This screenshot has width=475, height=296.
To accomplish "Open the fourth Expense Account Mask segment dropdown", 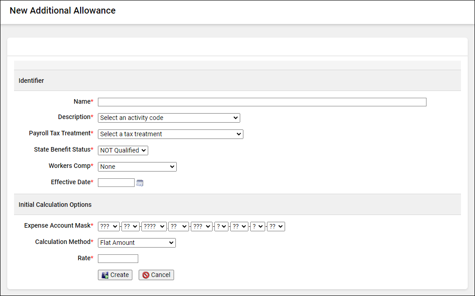I will [x=178, y=226].
